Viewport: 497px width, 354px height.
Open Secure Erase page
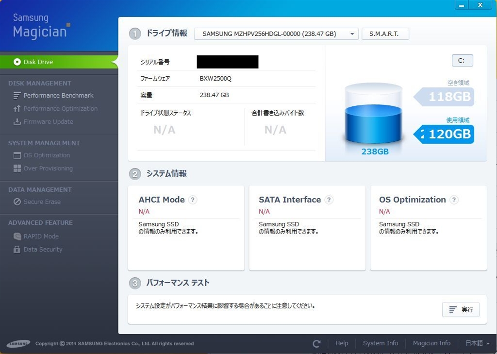click(42, 202)
